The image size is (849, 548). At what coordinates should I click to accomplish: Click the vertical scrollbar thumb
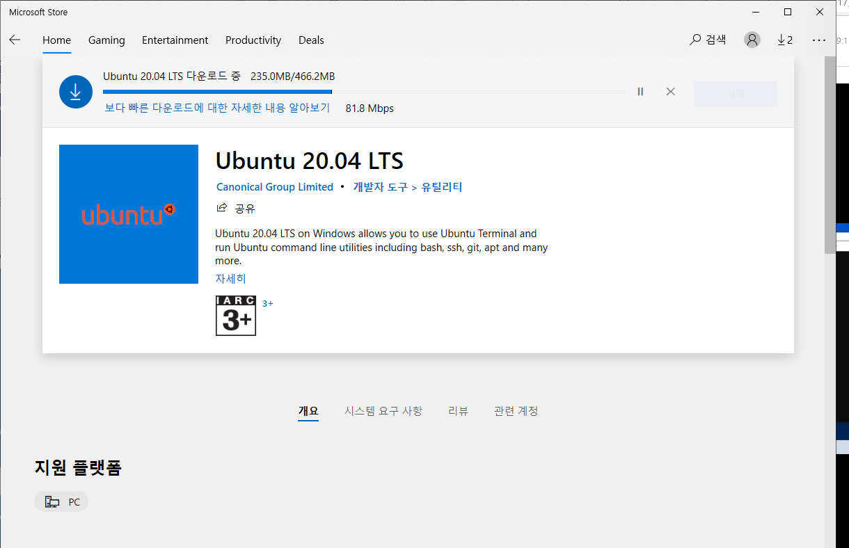[x=830, y=154]
